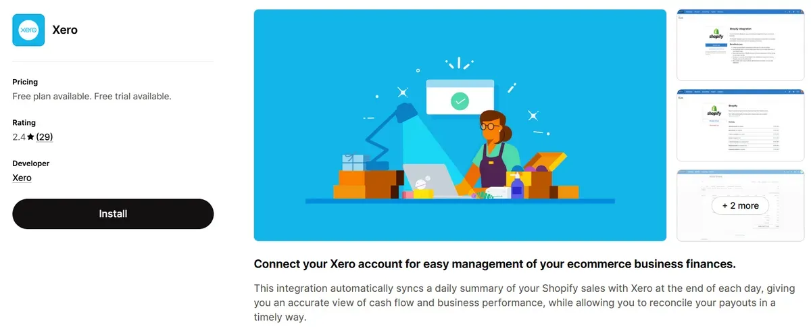
Task: Open the Shopify activity screenshot thumbnail
Action: tap(740, 125)
